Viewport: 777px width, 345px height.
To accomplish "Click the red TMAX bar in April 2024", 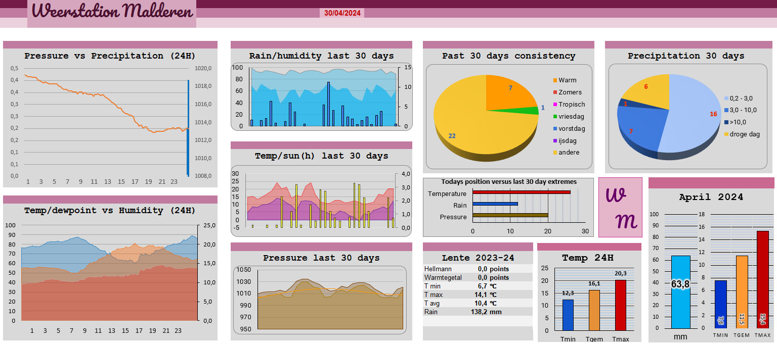I will coord(762,279).
